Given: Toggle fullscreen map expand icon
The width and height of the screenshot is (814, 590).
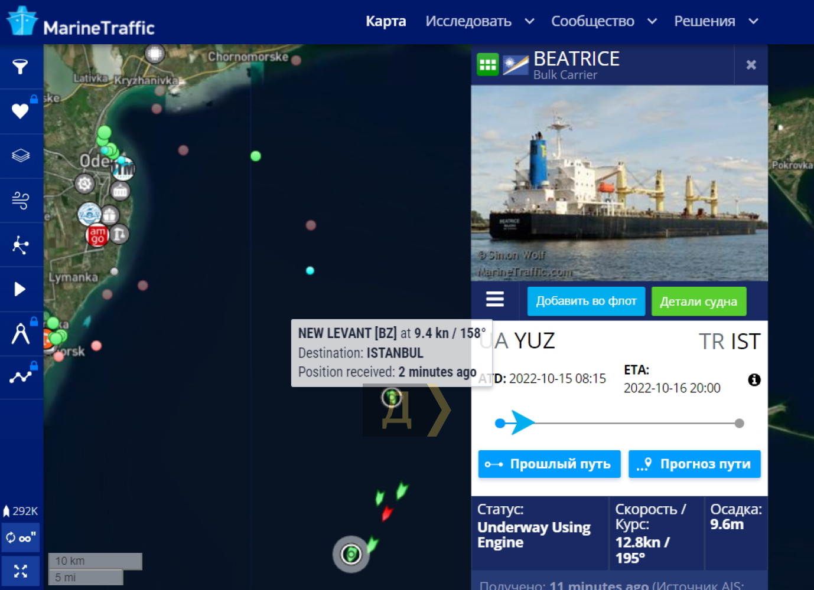Looking at the screenshot, I should click(x=21, y=571).
